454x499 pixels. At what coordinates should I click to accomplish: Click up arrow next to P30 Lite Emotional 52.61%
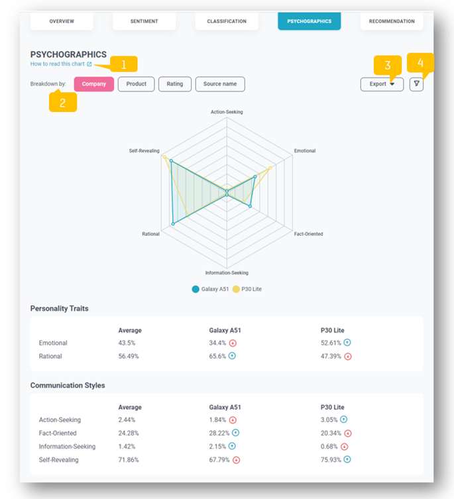point(347,343)
